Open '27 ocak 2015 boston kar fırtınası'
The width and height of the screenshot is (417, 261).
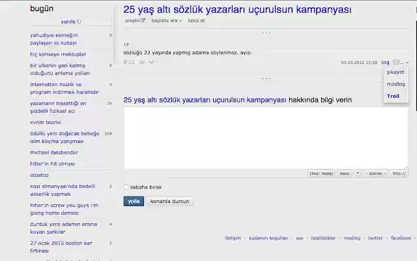coord(61,247)
